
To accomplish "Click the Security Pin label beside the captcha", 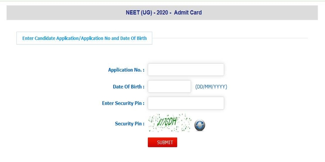I will click(x=130, y=124).
